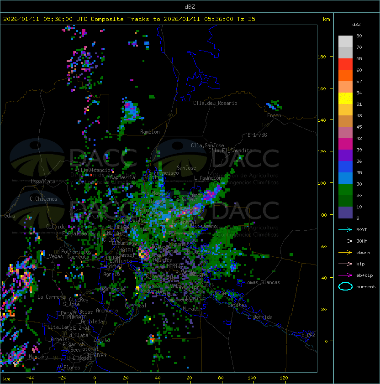Click the '180' km vertical axis tick label
380x384 pixels.
[x=322, y=57]
